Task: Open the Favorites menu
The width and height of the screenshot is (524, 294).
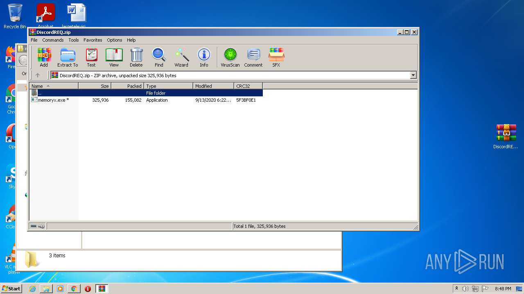Action: pyautogui.click(x=93, y=40)
